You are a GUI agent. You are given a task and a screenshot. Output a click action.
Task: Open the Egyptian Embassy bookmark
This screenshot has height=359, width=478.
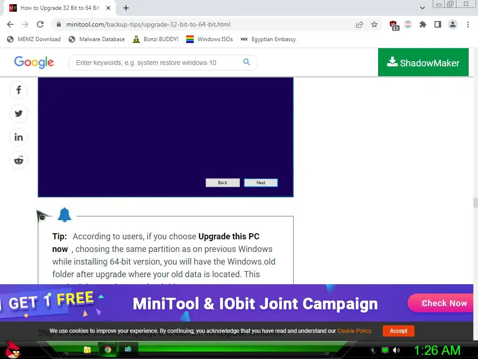[268, 39]
